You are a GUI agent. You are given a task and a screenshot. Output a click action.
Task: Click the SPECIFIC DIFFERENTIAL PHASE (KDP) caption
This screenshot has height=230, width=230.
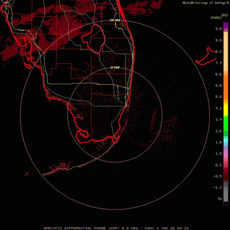tap(82, 228)
